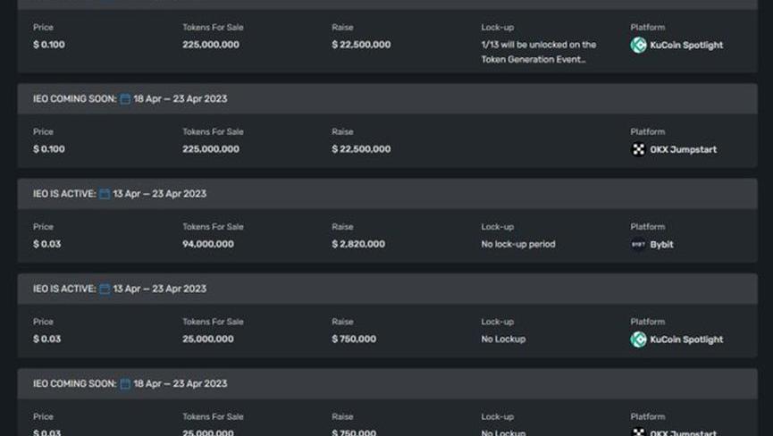The height and width of the screenshot is (436, 773).
Task: Click 'No Lockup' in KuCoin $0.03 card
Action: tap(503, 339)
